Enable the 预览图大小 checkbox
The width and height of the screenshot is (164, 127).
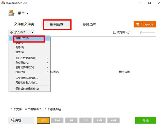[x=115, y=33]
